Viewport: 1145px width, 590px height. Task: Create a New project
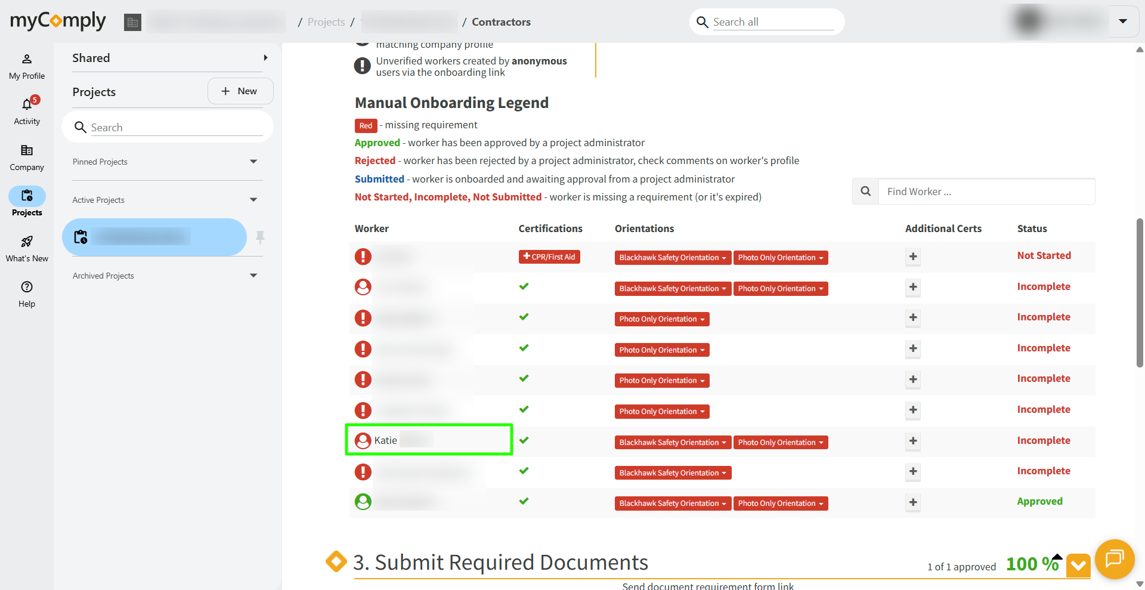240,91
